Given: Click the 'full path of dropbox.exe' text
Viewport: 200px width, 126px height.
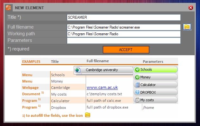Looking at the screenshot, I should pyautogui.click(x=107, y=107).
